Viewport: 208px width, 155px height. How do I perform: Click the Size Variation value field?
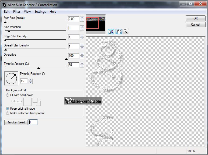74,28
